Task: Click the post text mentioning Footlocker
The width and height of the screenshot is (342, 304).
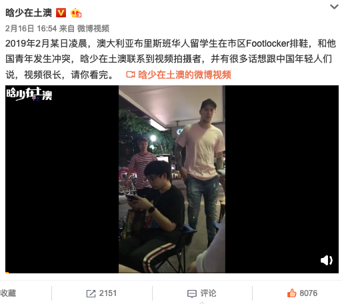Action: click(171, 59)
